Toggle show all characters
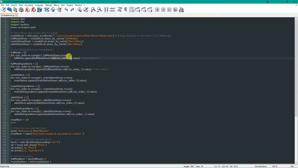 [126, 9]
